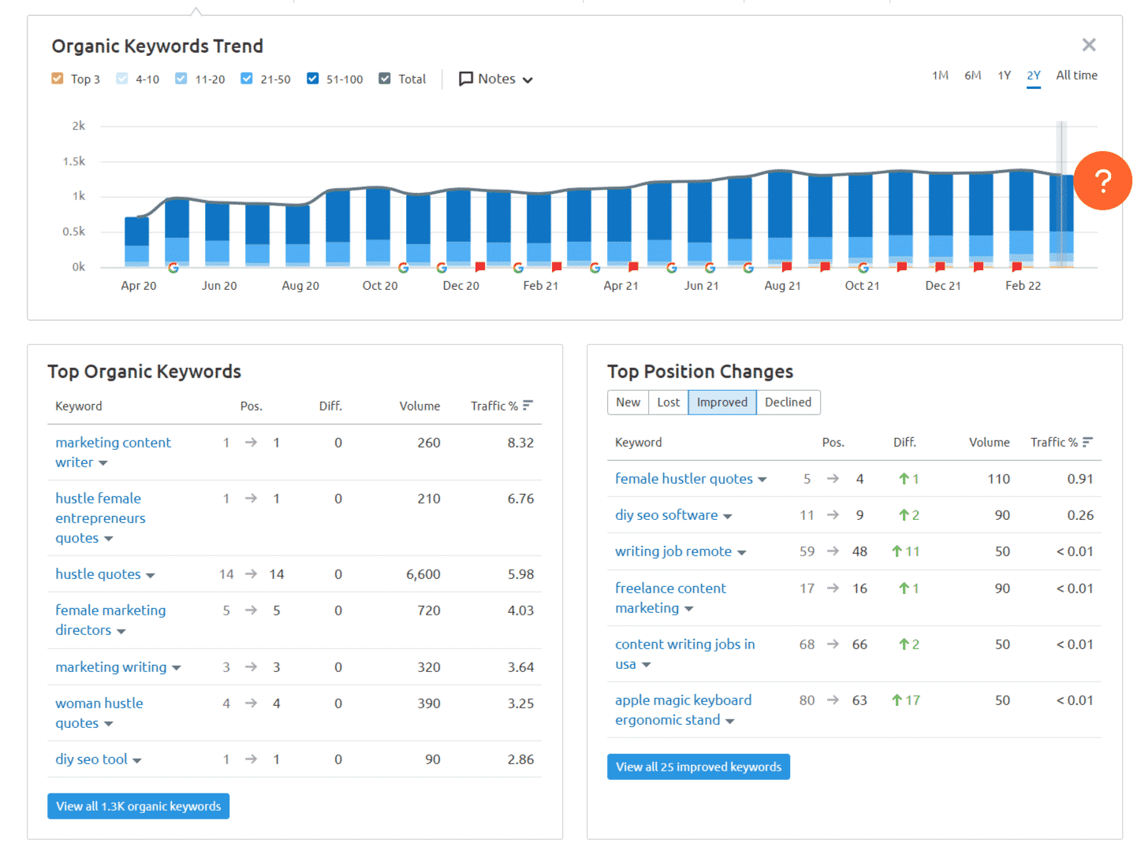
Task: Click View all 1.3K organic keywords button
Action: pos(138,806)
